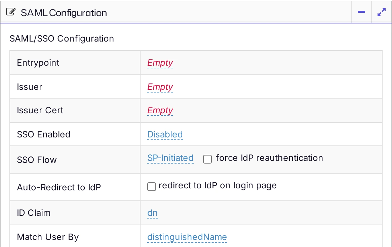Click the Auto-Redirect to IdP label

(59, 187)
